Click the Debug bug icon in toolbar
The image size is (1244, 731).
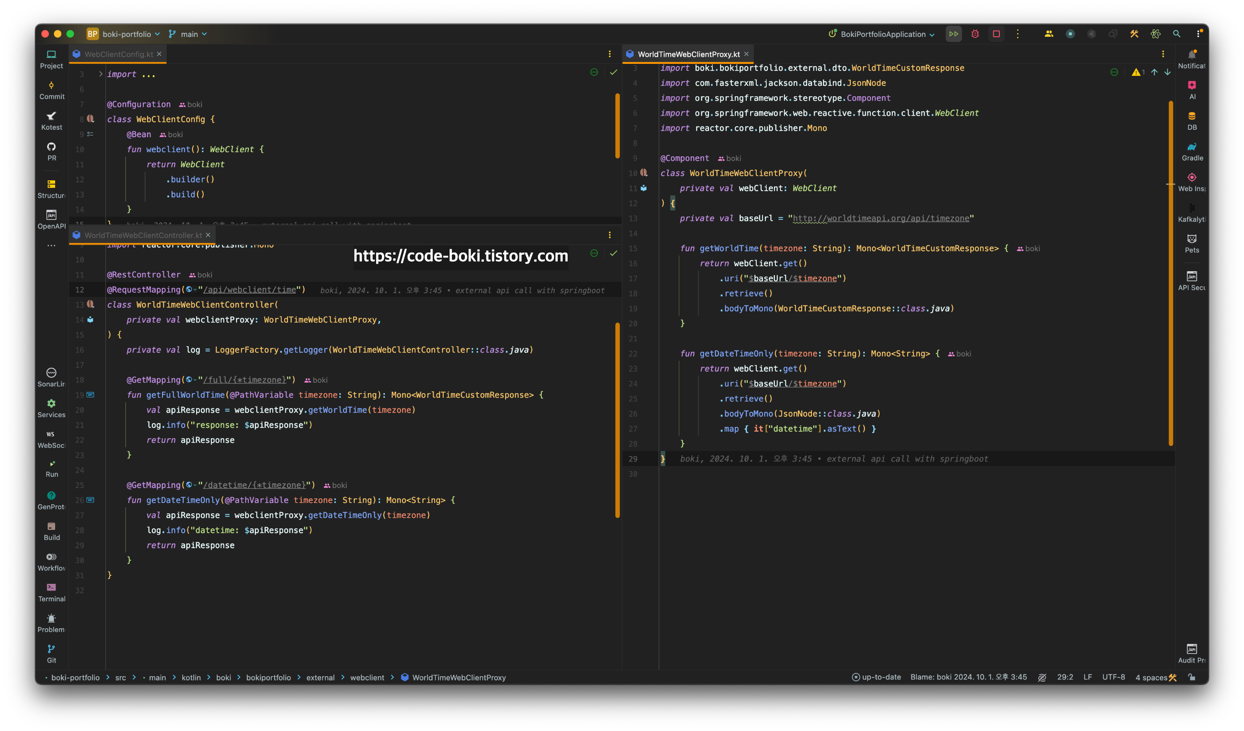[x=975, y=34]
